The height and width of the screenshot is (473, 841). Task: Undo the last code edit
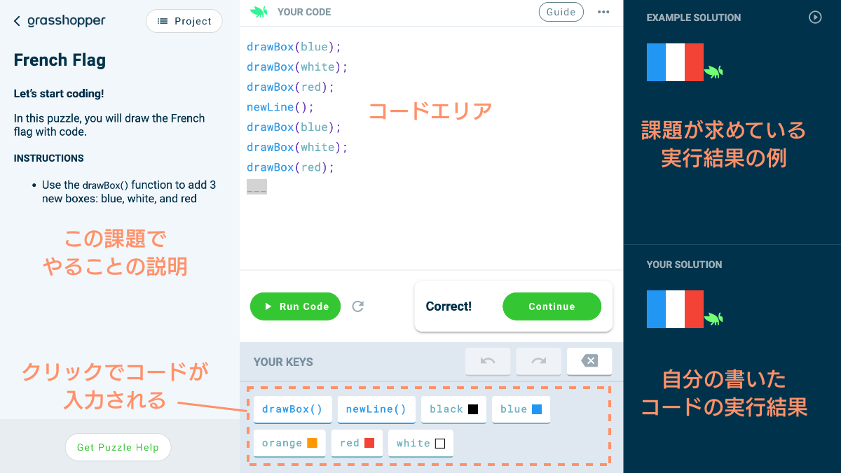(488, 361)
